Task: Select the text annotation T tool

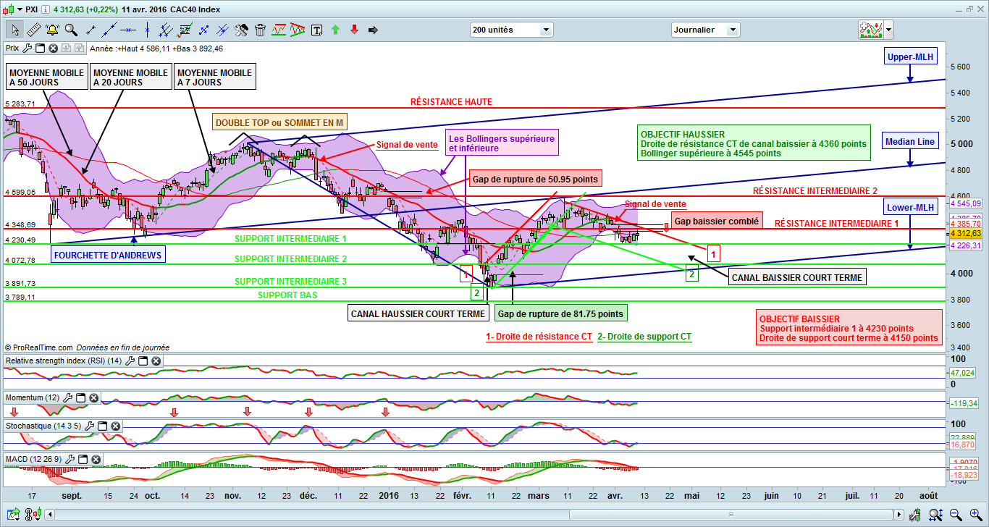Action: (317, 30)
